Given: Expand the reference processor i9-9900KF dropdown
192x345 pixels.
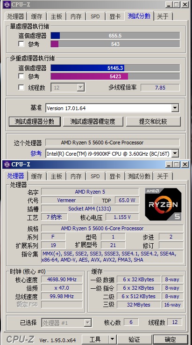Looking at the screenshot, I should click(175, 154).
